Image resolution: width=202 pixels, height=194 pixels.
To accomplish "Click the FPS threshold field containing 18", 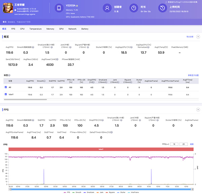I will coord(173,144).
